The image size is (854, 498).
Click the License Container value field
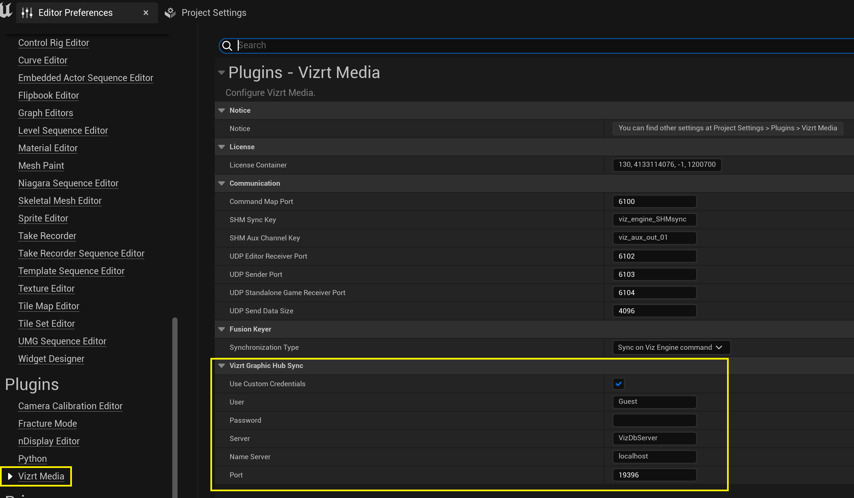[x=667, y=165]
